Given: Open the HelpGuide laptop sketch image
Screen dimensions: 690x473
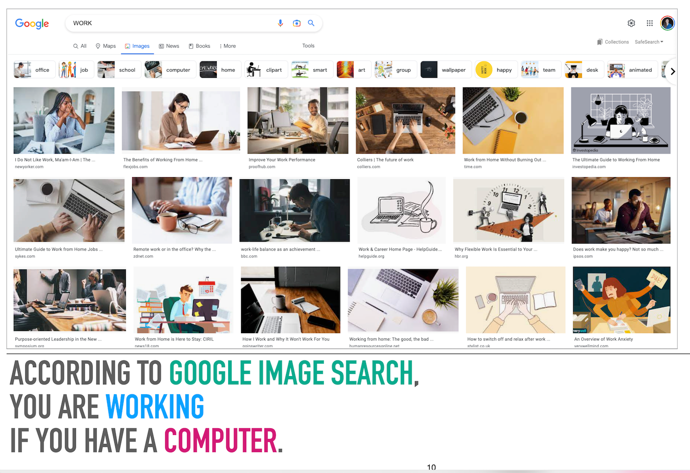Looking at the screenshot, I should point(402,211).
